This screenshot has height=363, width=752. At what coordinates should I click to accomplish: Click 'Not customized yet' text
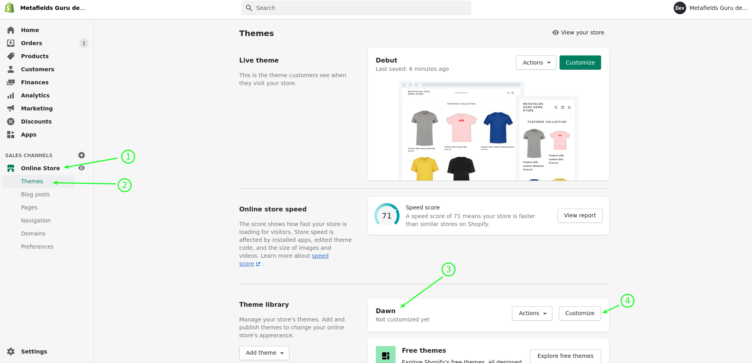(x=402, y=319)
